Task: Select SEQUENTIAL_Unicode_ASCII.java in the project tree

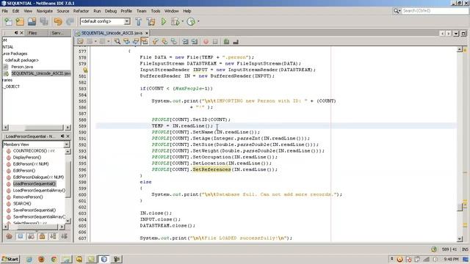Action: [x=41, y=73]
